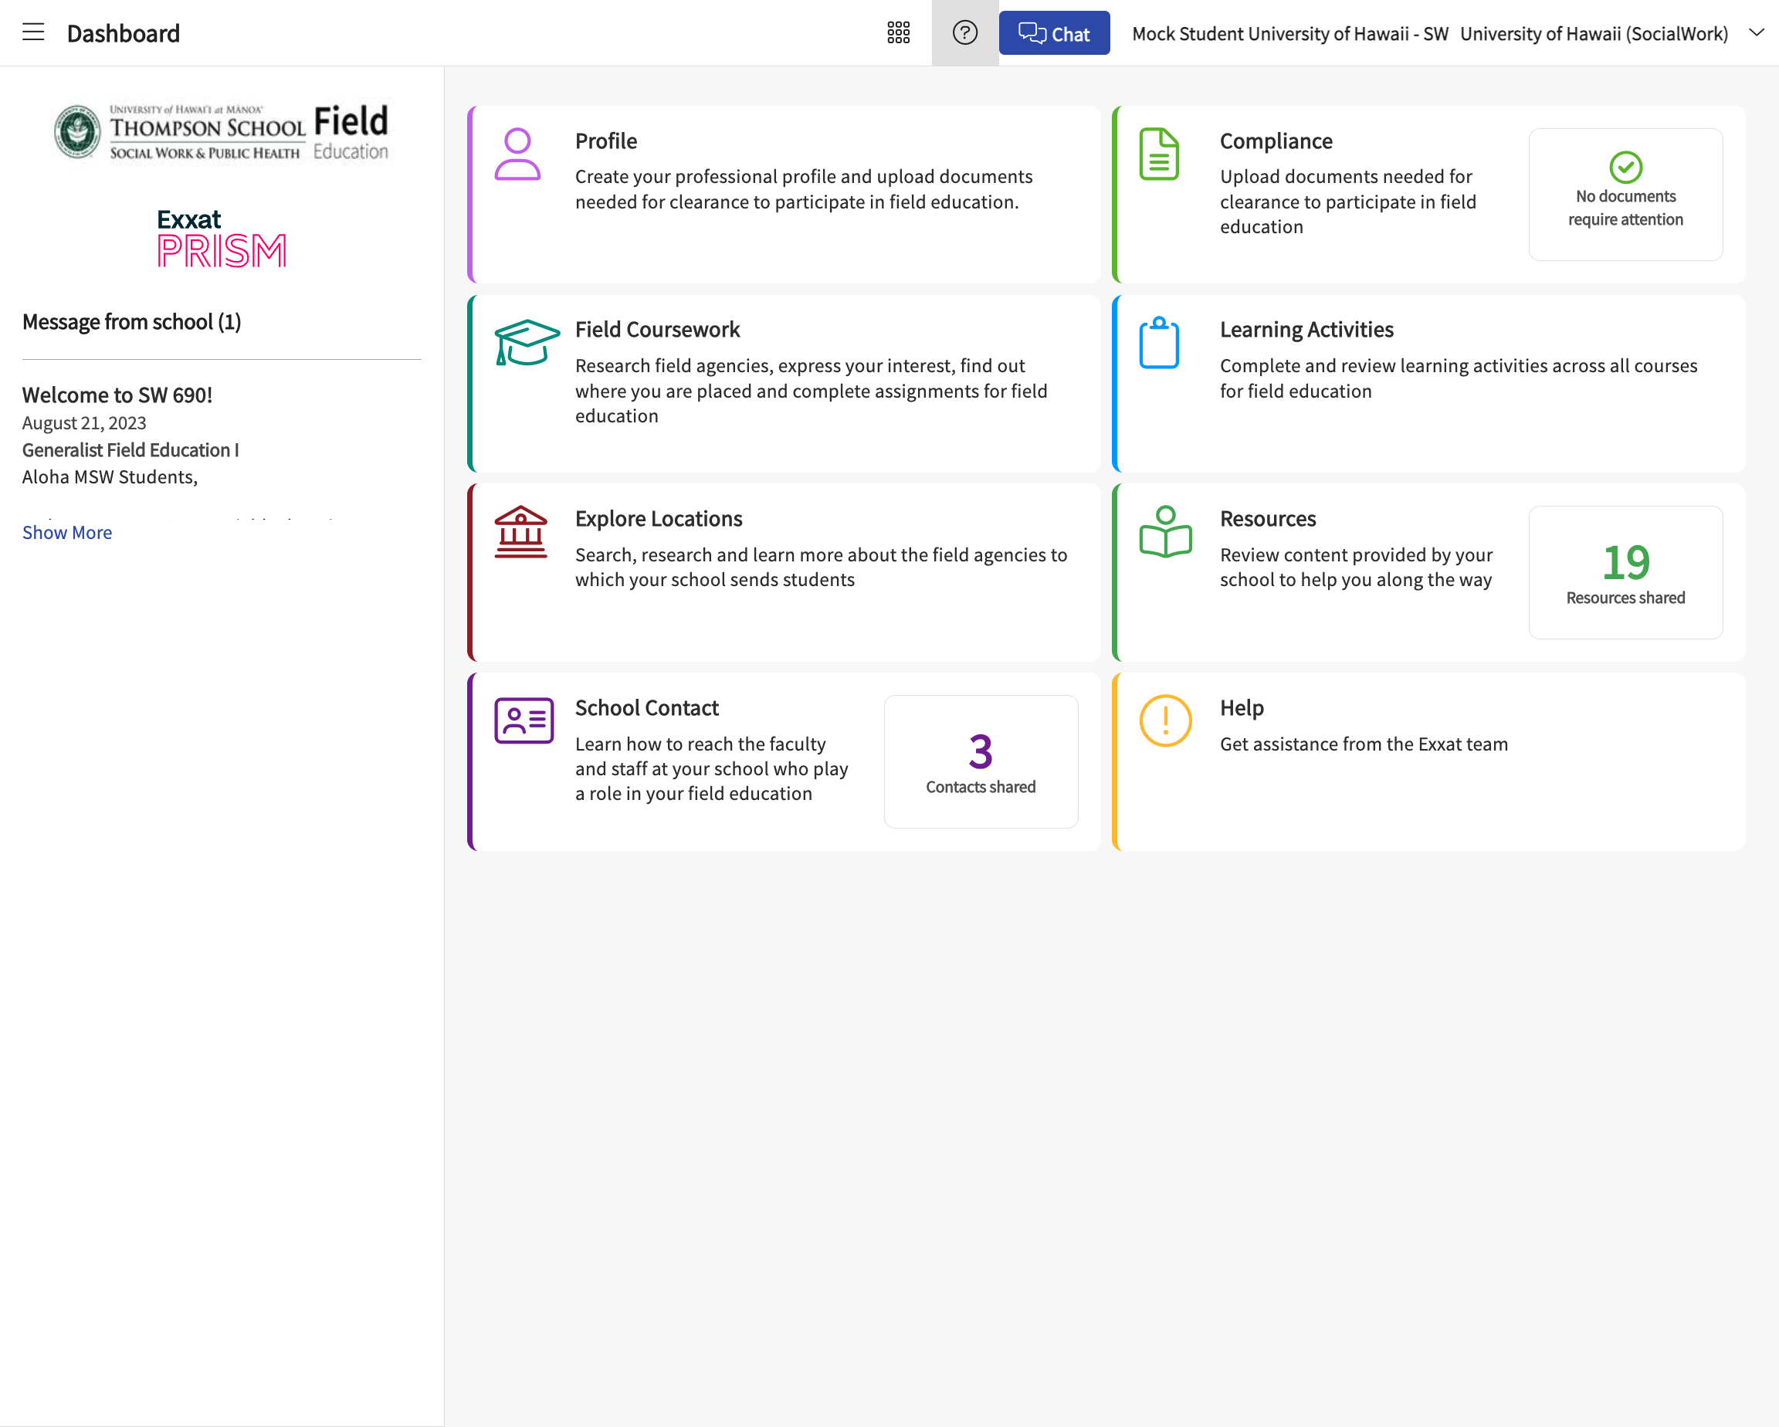The height and width of the screenshot is (1427, 1779).
Task: Click the School Contact ID card icon
Action: [524, 720]
